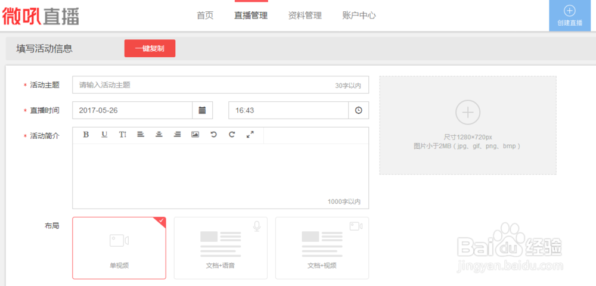Click the 微吼直播 logo
Viewport: 596px width, 286px height.
41,16
